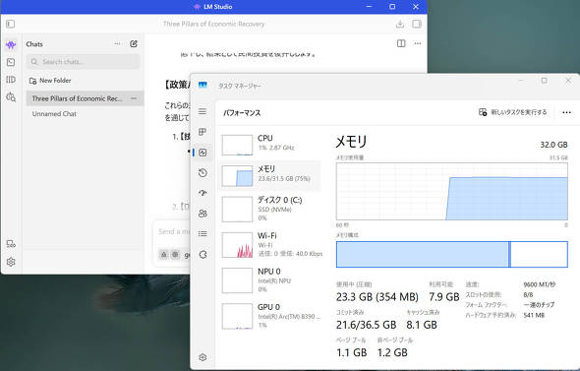Toggle split view in chat area
The width and height of the screenshot is (580, 371).
(401, 43)
